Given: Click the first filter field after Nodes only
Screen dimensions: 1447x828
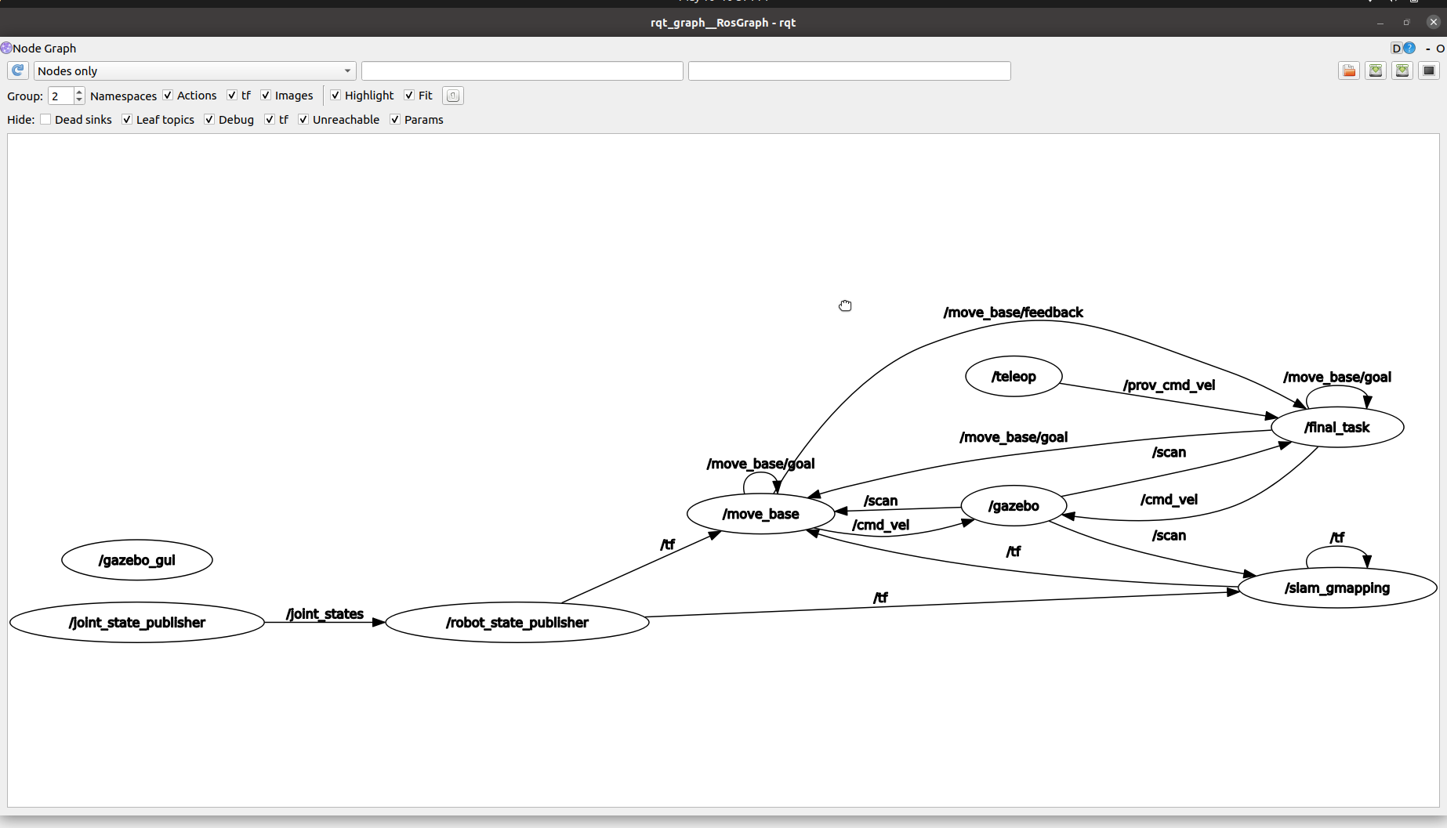Looking at the screenshot, I should pos(522,71).
